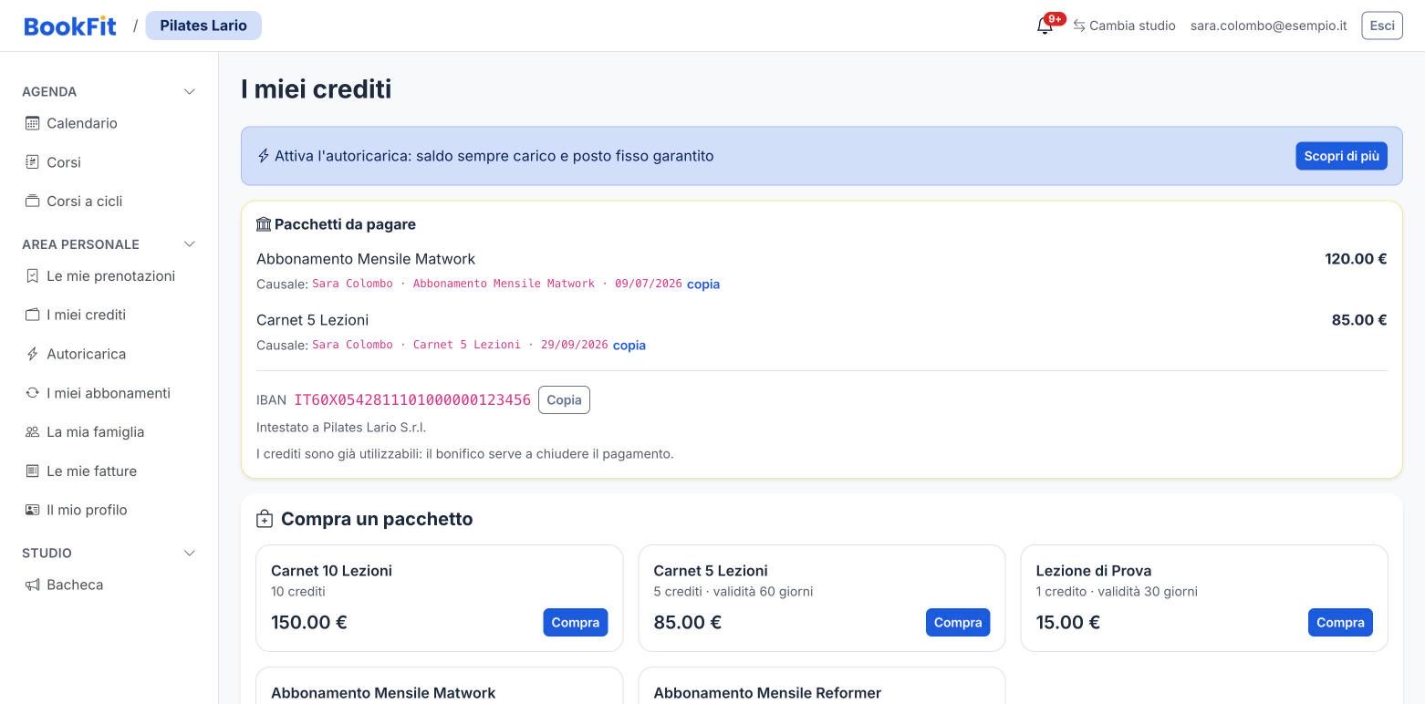Click the Corsi sidebar icon
The width and height of the screenshot is (1425, 704).
coord(32,162)
